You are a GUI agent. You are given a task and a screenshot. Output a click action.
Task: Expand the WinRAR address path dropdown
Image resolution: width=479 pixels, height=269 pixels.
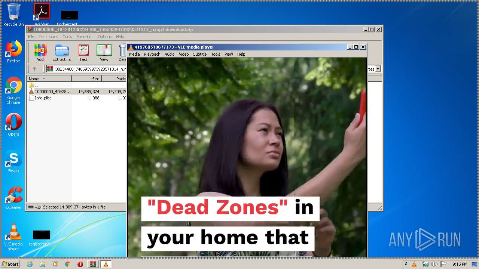pos(378,69)
